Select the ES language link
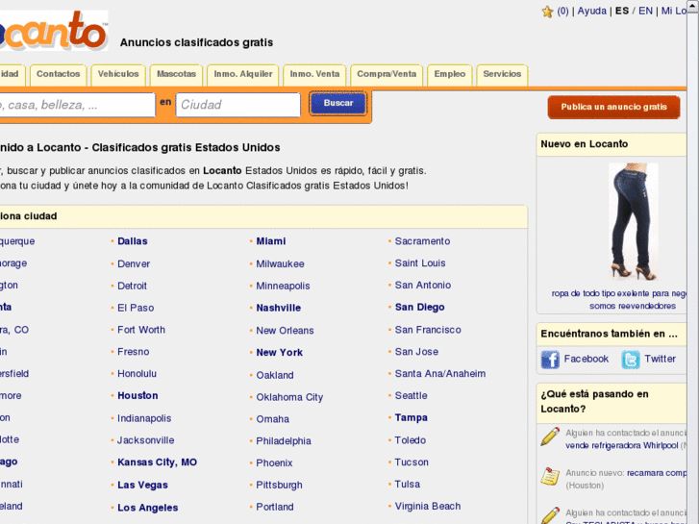 click(622, 12)
